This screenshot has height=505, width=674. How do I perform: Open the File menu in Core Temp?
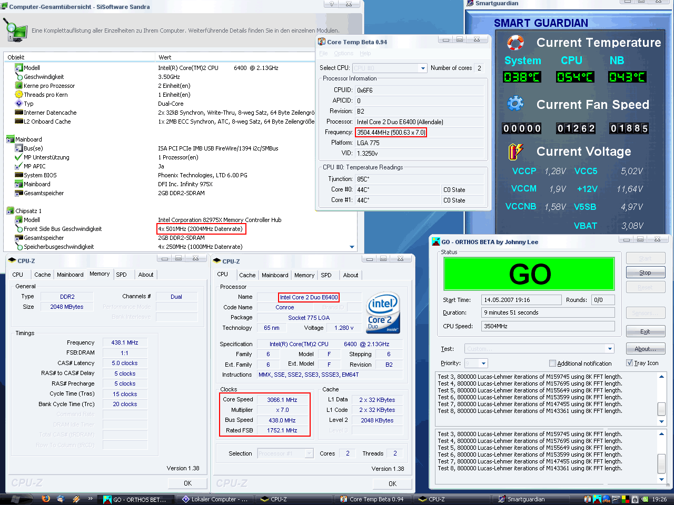(323, 54)
